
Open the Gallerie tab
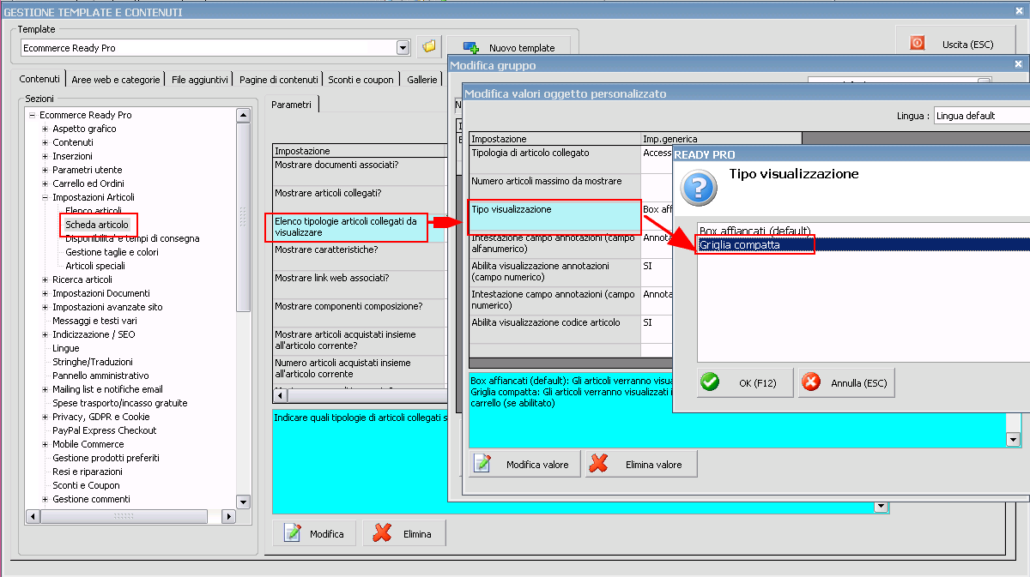pyautogui.click(x=421, y=80)
